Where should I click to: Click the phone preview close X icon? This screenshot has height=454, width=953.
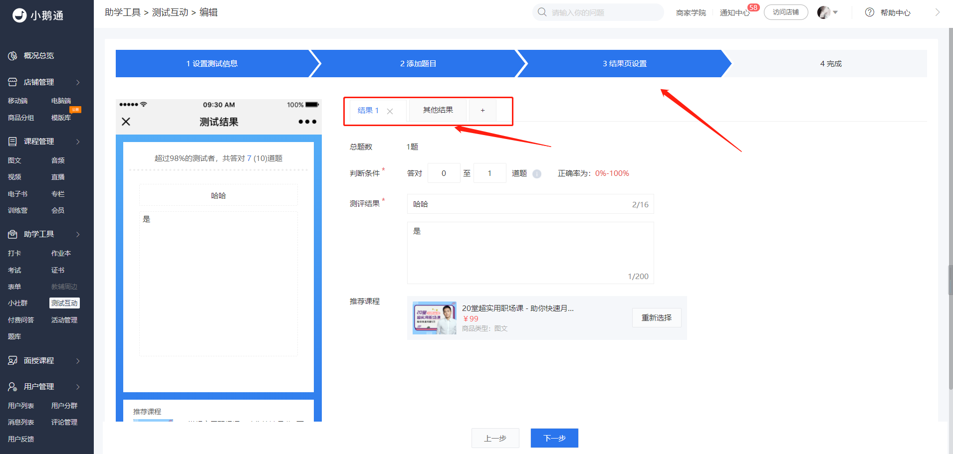[126, 122]
